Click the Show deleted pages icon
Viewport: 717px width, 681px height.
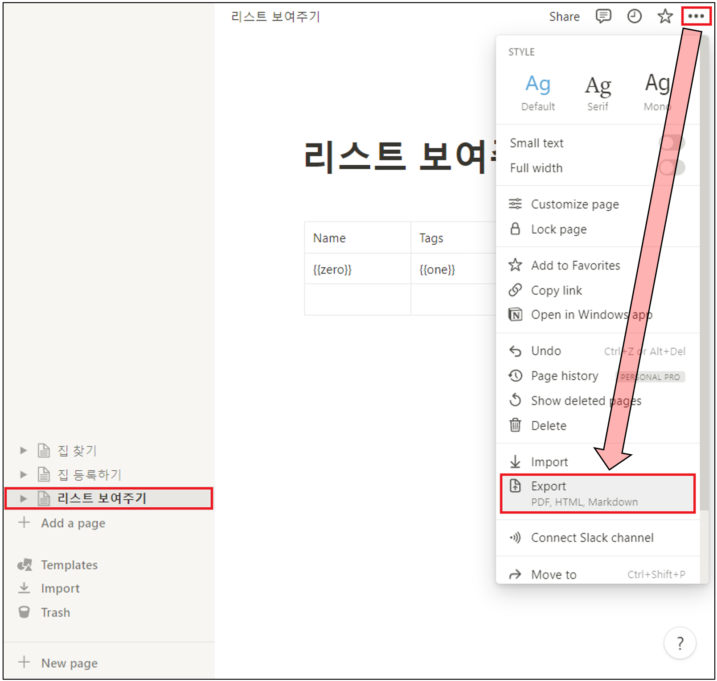(515, 400)
